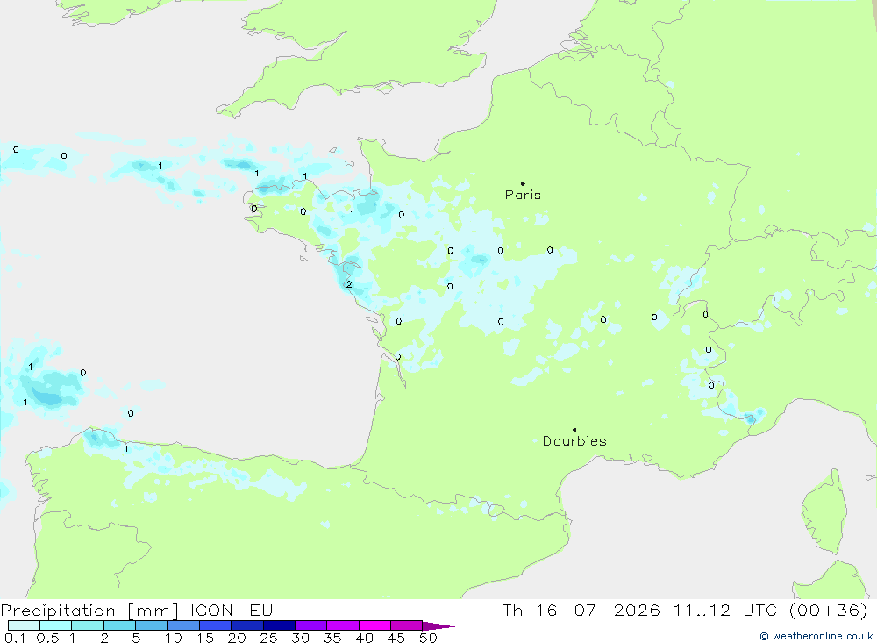Select the Dourbies location dot marker
The image size is (877, 643).
[x=574, y=430]
